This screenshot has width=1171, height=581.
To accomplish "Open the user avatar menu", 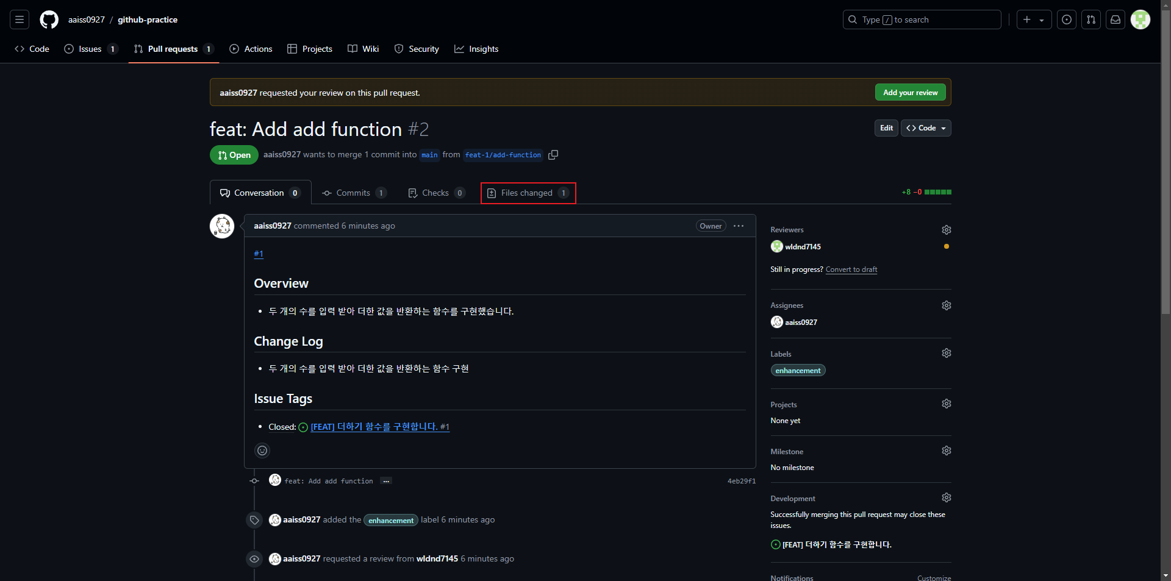I will pyautogui.click(x=1141, y=20).
